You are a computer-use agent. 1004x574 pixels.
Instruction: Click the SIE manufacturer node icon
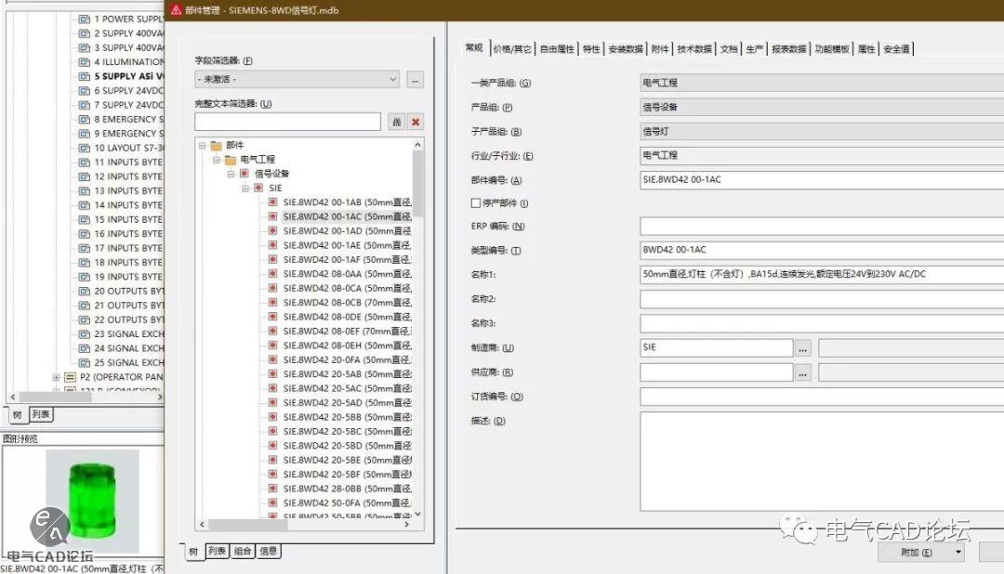pos(258,188)
